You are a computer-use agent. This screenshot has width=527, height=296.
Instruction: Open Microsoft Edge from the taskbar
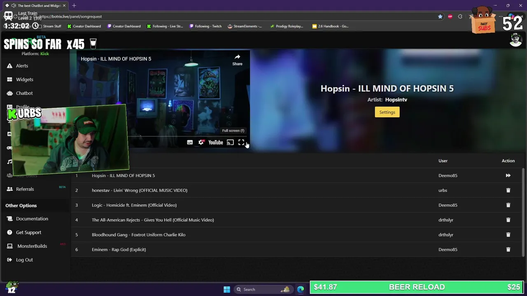click(301, 289)
